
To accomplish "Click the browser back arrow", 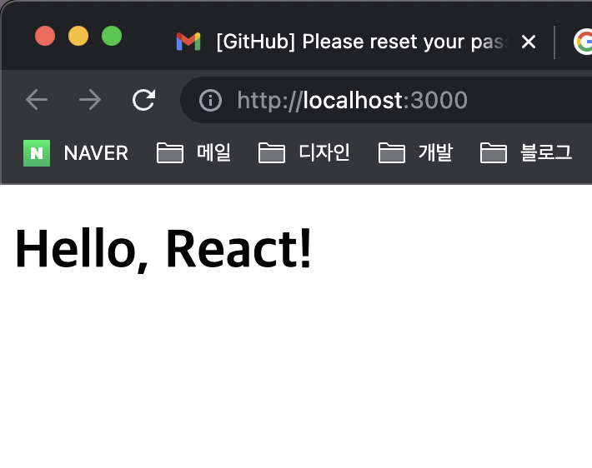I will point(37,100).
